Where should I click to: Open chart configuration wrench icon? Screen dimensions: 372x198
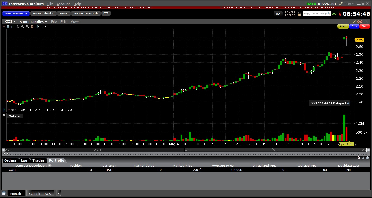(x=354, y=22)
